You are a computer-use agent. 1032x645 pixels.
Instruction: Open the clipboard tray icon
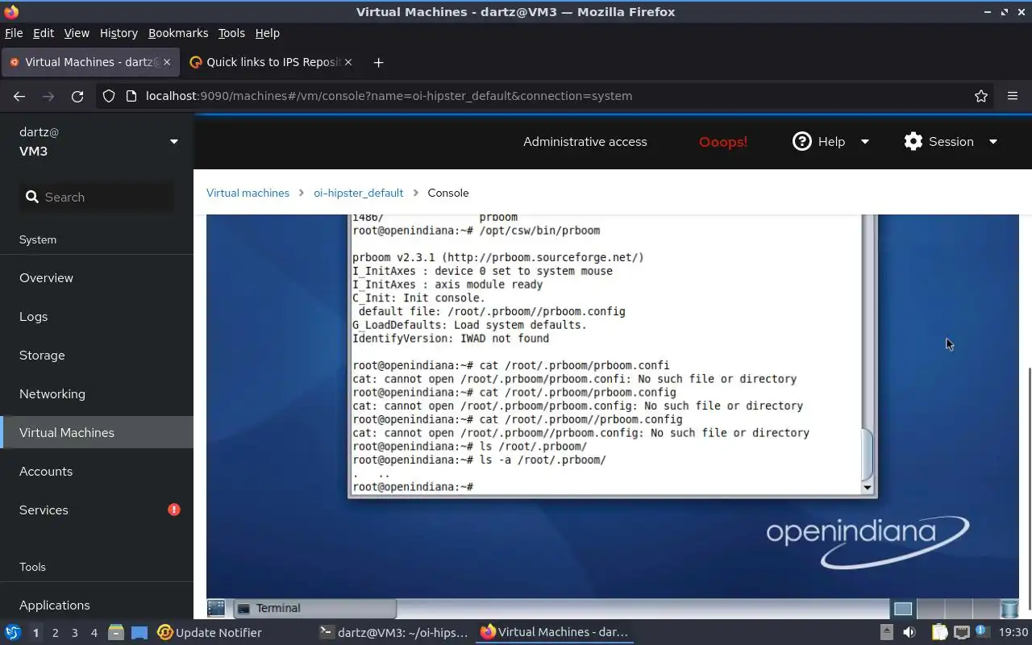(x=939, y=632)
